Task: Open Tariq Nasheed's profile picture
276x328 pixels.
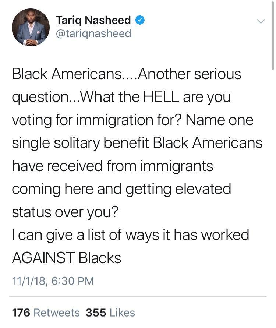Action: click(x=31, y=27)
